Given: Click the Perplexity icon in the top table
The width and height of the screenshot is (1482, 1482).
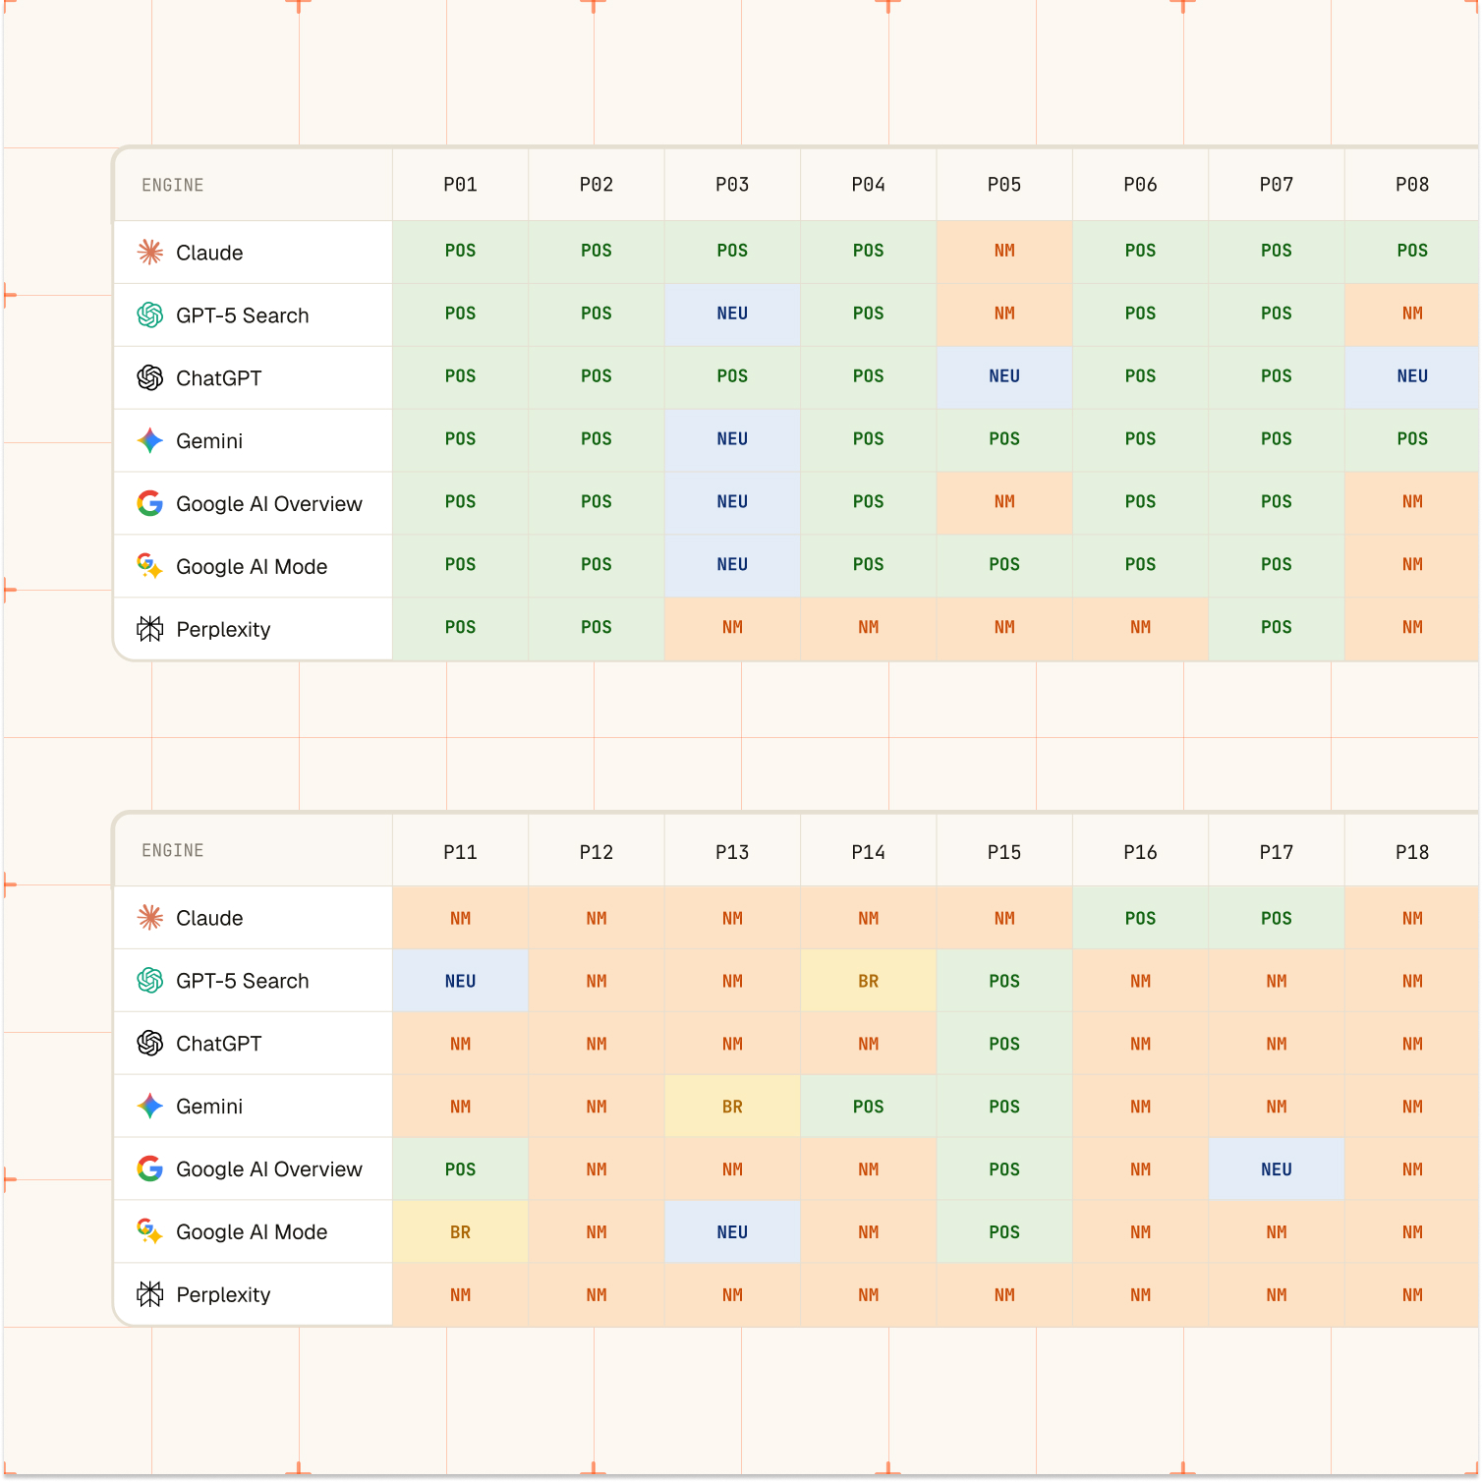Looking at the screenshot, I should click(x=150, y=630).
